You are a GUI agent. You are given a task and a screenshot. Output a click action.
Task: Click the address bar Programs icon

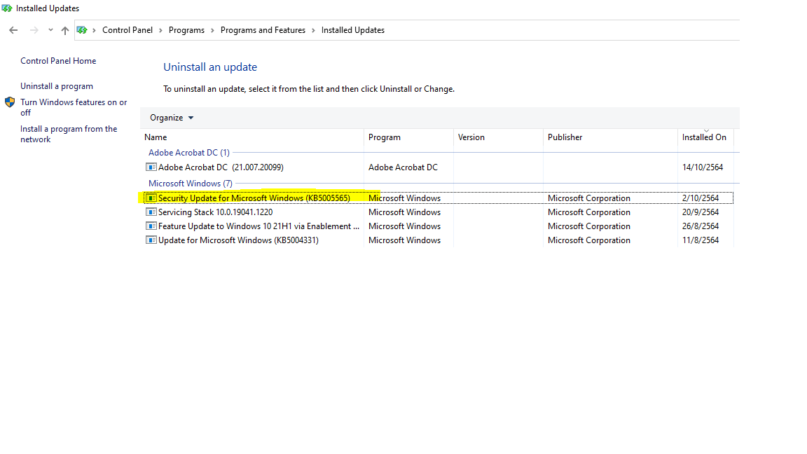pos(82,30)
